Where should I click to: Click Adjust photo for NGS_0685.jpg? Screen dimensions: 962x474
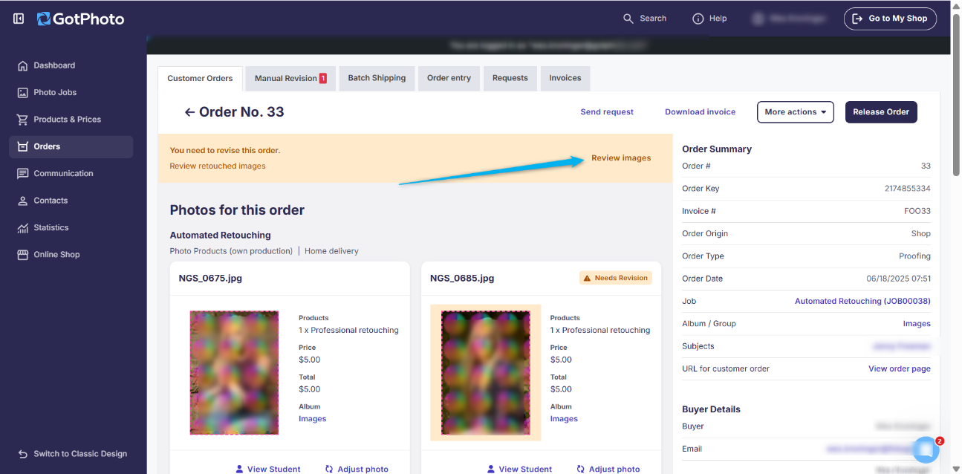coord(608,469)
